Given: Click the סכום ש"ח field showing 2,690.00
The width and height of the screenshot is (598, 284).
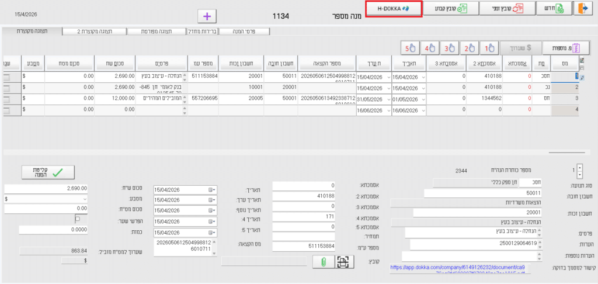Looking at the screenshot, I should click(x=46, y=188).
